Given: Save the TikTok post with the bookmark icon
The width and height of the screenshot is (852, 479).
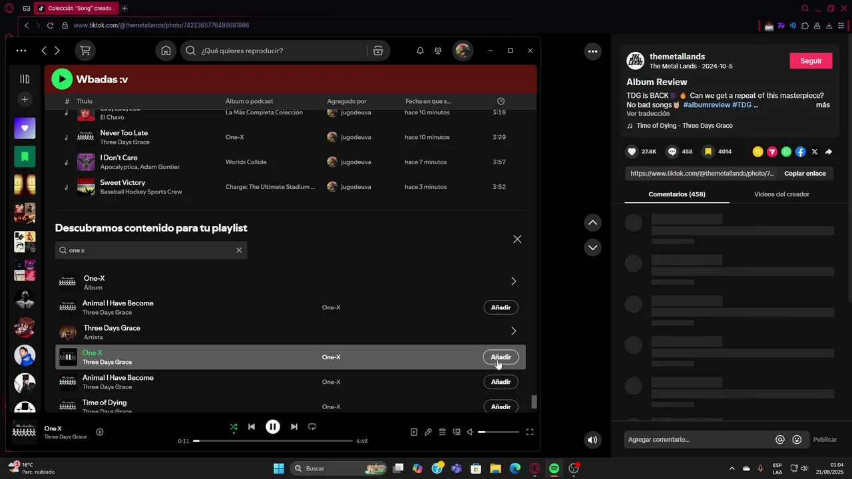Looking at the screenshot, I should pos(708,152).
